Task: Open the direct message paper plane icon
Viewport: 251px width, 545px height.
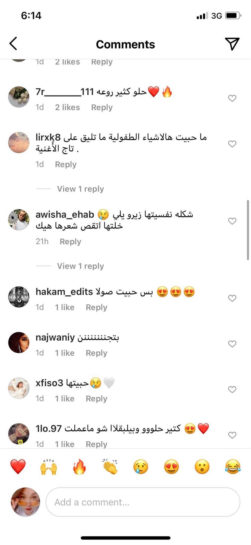Action: point(232,44)
